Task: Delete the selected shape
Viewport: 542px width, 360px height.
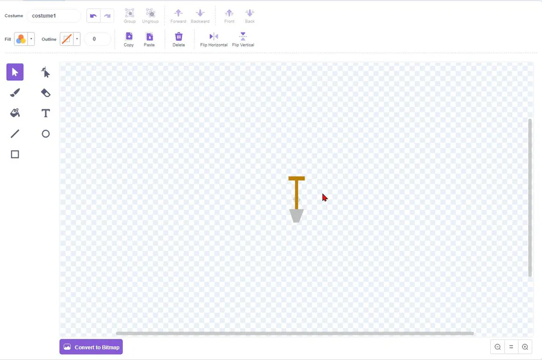Action: (179, 39)
